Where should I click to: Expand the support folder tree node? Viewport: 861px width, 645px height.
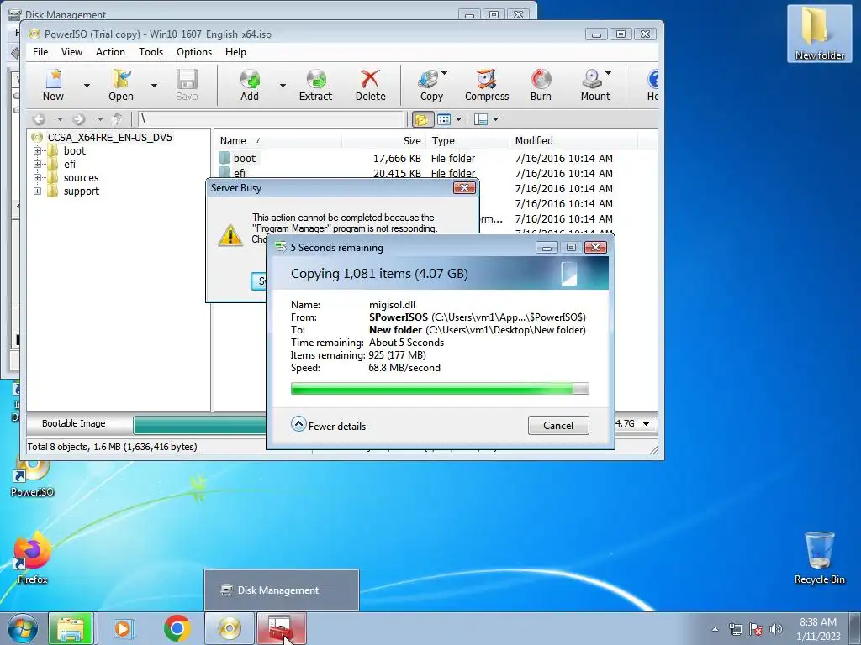tap(37, 191)
